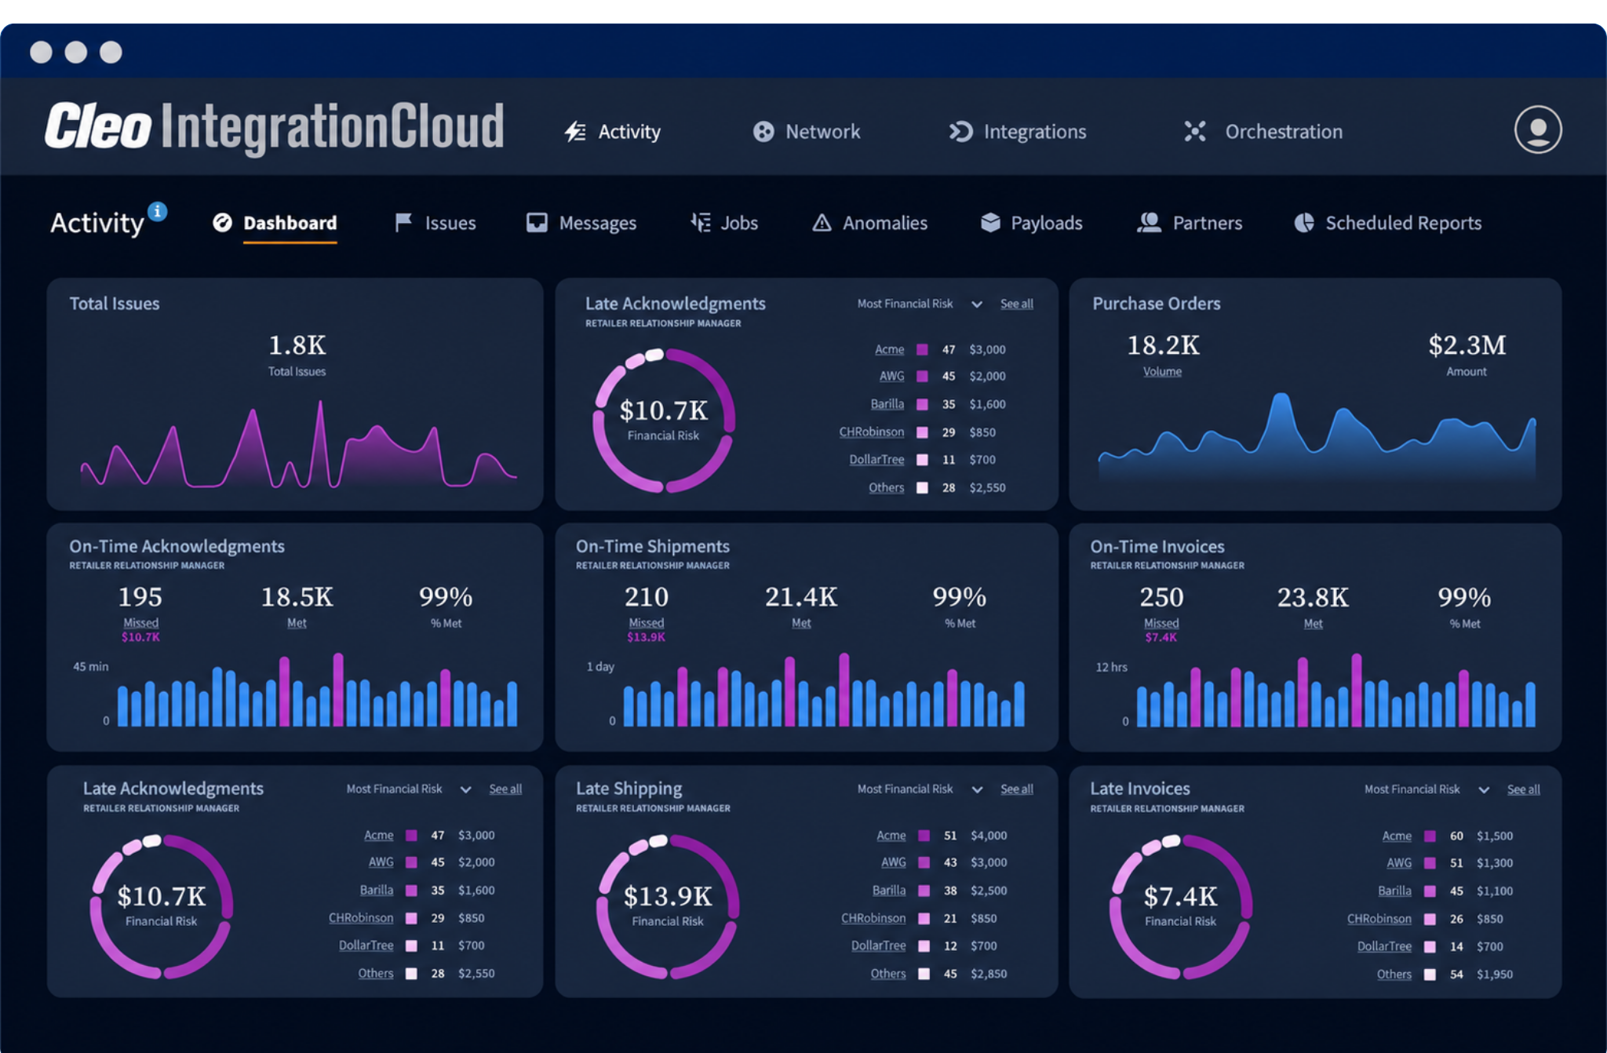Open the Scheduled Reports tab
This screenshot has width=1607, height=1053.
point(1404,223)
